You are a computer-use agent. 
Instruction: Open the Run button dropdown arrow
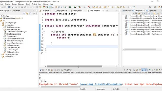[x=72, y=7]
